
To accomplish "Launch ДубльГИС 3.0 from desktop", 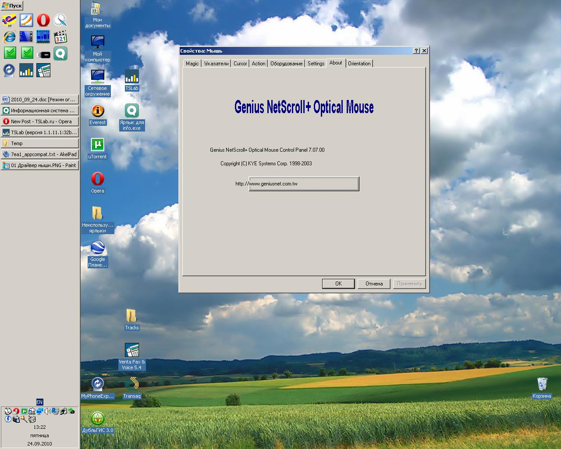I will (97, 419).
